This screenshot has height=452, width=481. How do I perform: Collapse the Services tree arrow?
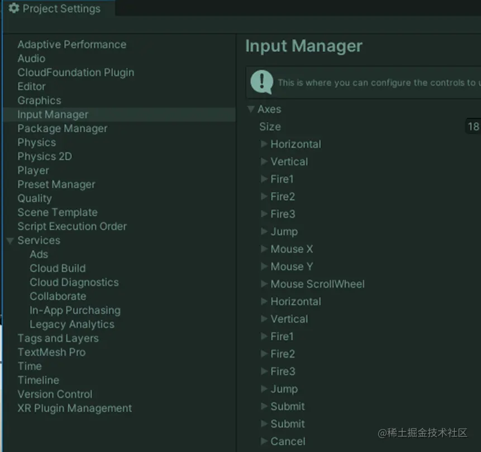pos(10,241)
